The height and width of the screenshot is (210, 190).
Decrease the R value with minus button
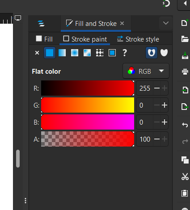pos(157,88)
